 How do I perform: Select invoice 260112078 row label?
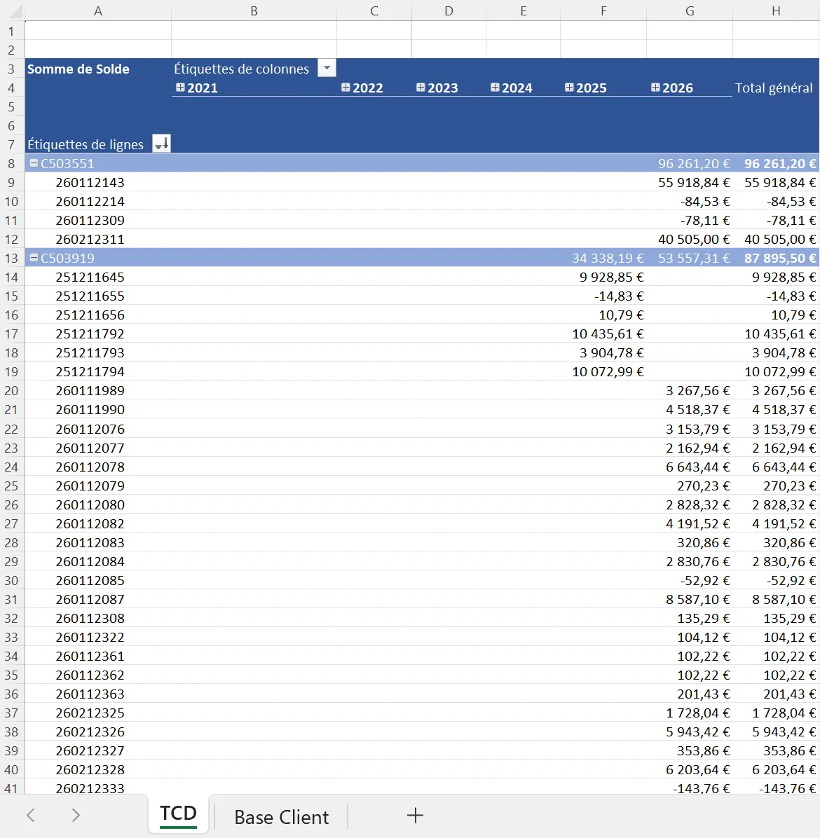tap(90, 467)
